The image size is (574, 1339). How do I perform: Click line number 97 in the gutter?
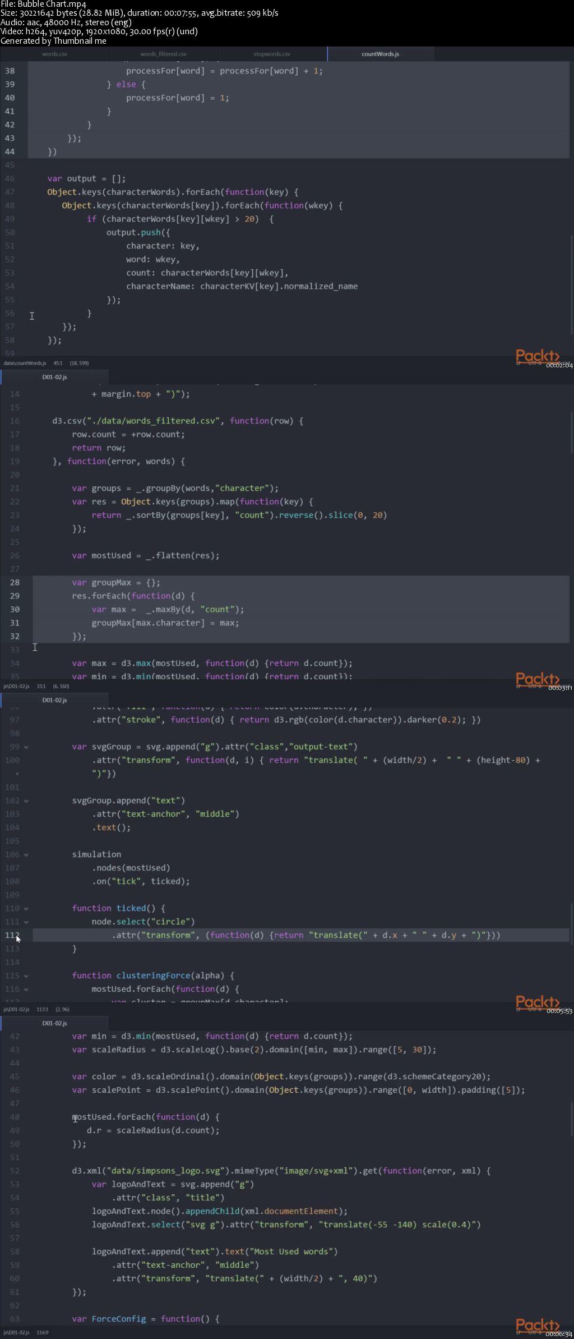[15, 720]
